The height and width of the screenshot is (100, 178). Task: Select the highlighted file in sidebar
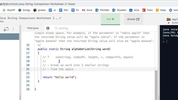click(x=9, y=36)
